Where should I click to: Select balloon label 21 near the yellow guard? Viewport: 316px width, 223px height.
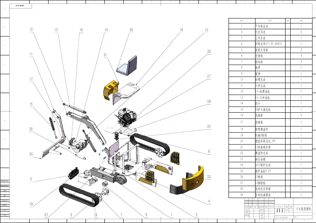coord(106,55)
